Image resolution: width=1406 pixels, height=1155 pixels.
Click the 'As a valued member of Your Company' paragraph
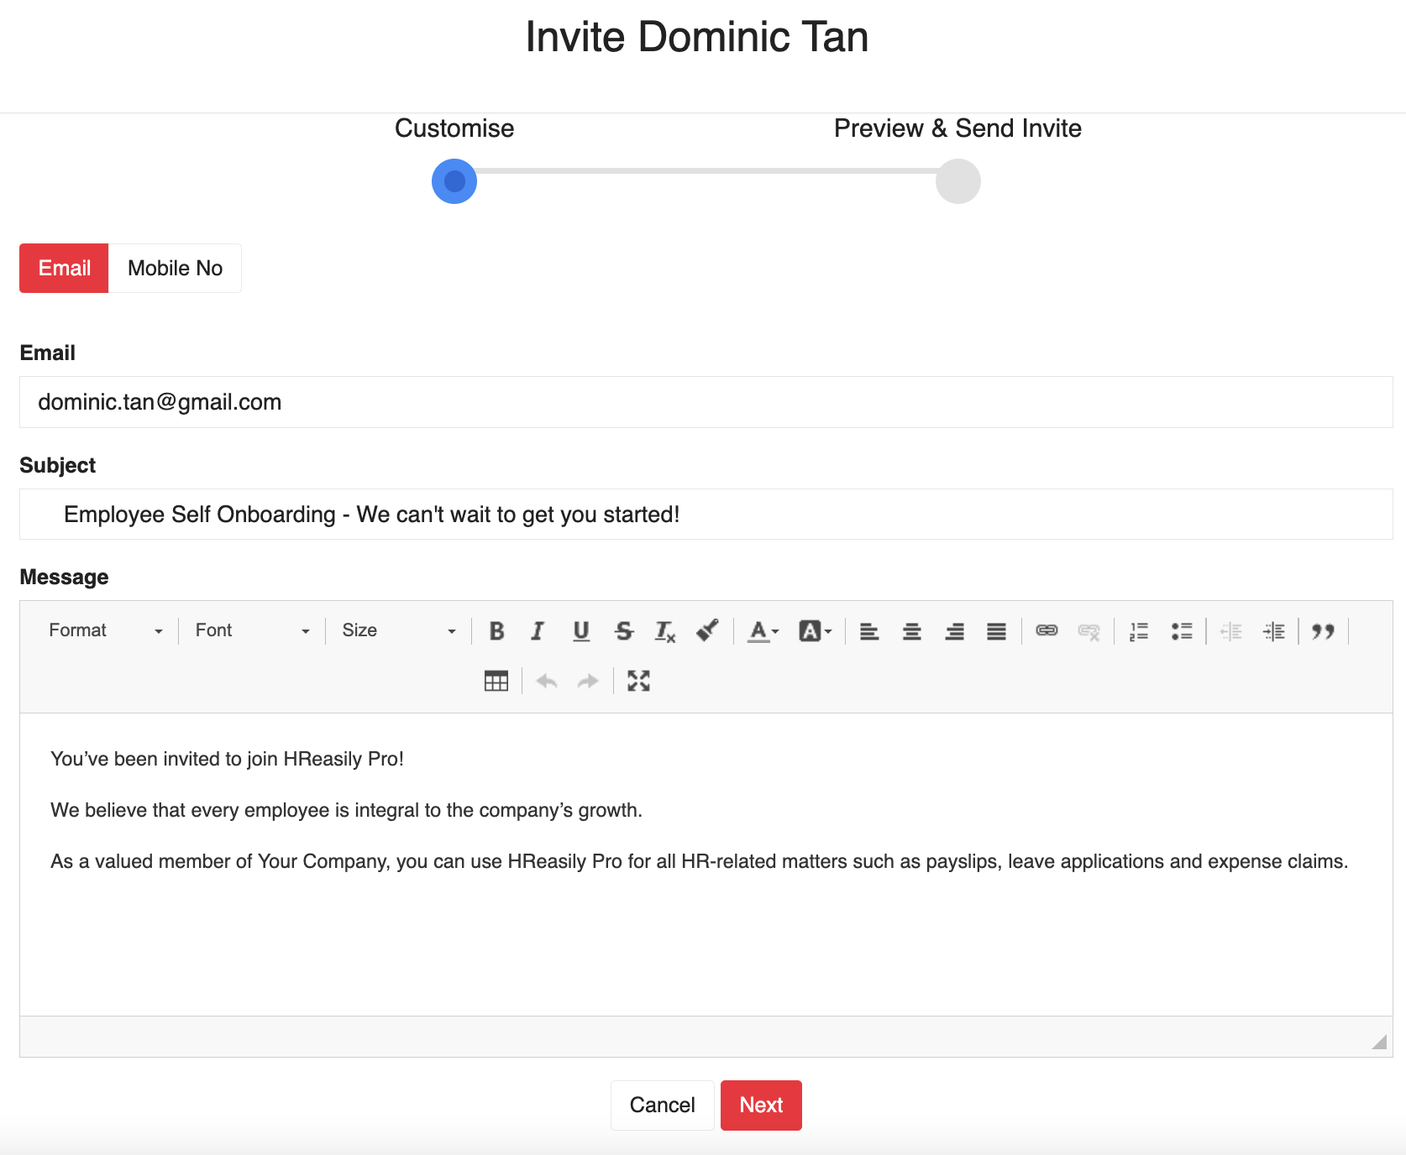699,861
